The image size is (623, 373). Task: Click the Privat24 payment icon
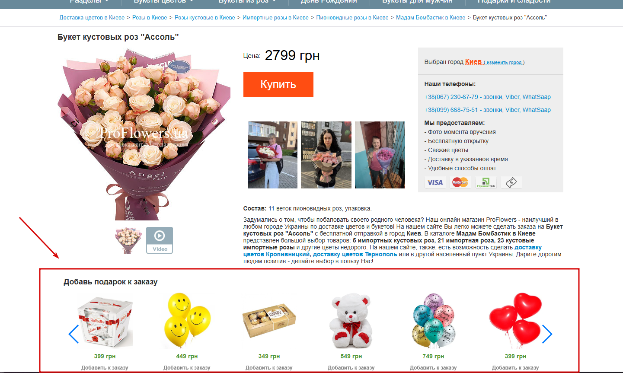(x=486, y=182)
